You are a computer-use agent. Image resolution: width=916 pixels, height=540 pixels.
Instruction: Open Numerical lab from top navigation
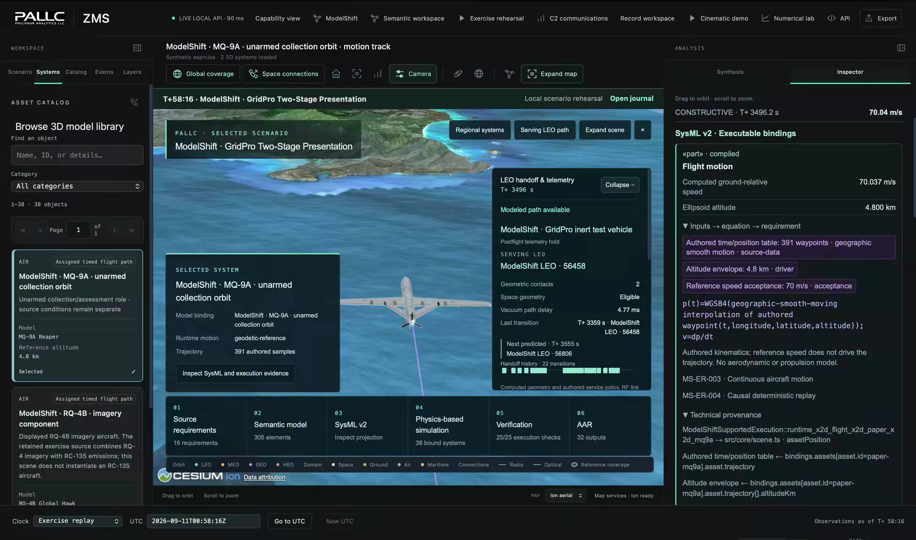coord(788,18)
